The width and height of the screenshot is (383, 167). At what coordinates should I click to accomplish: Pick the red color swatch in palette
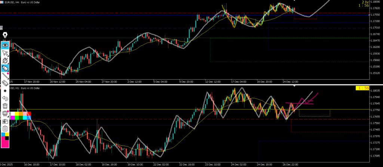pos(29,114)
